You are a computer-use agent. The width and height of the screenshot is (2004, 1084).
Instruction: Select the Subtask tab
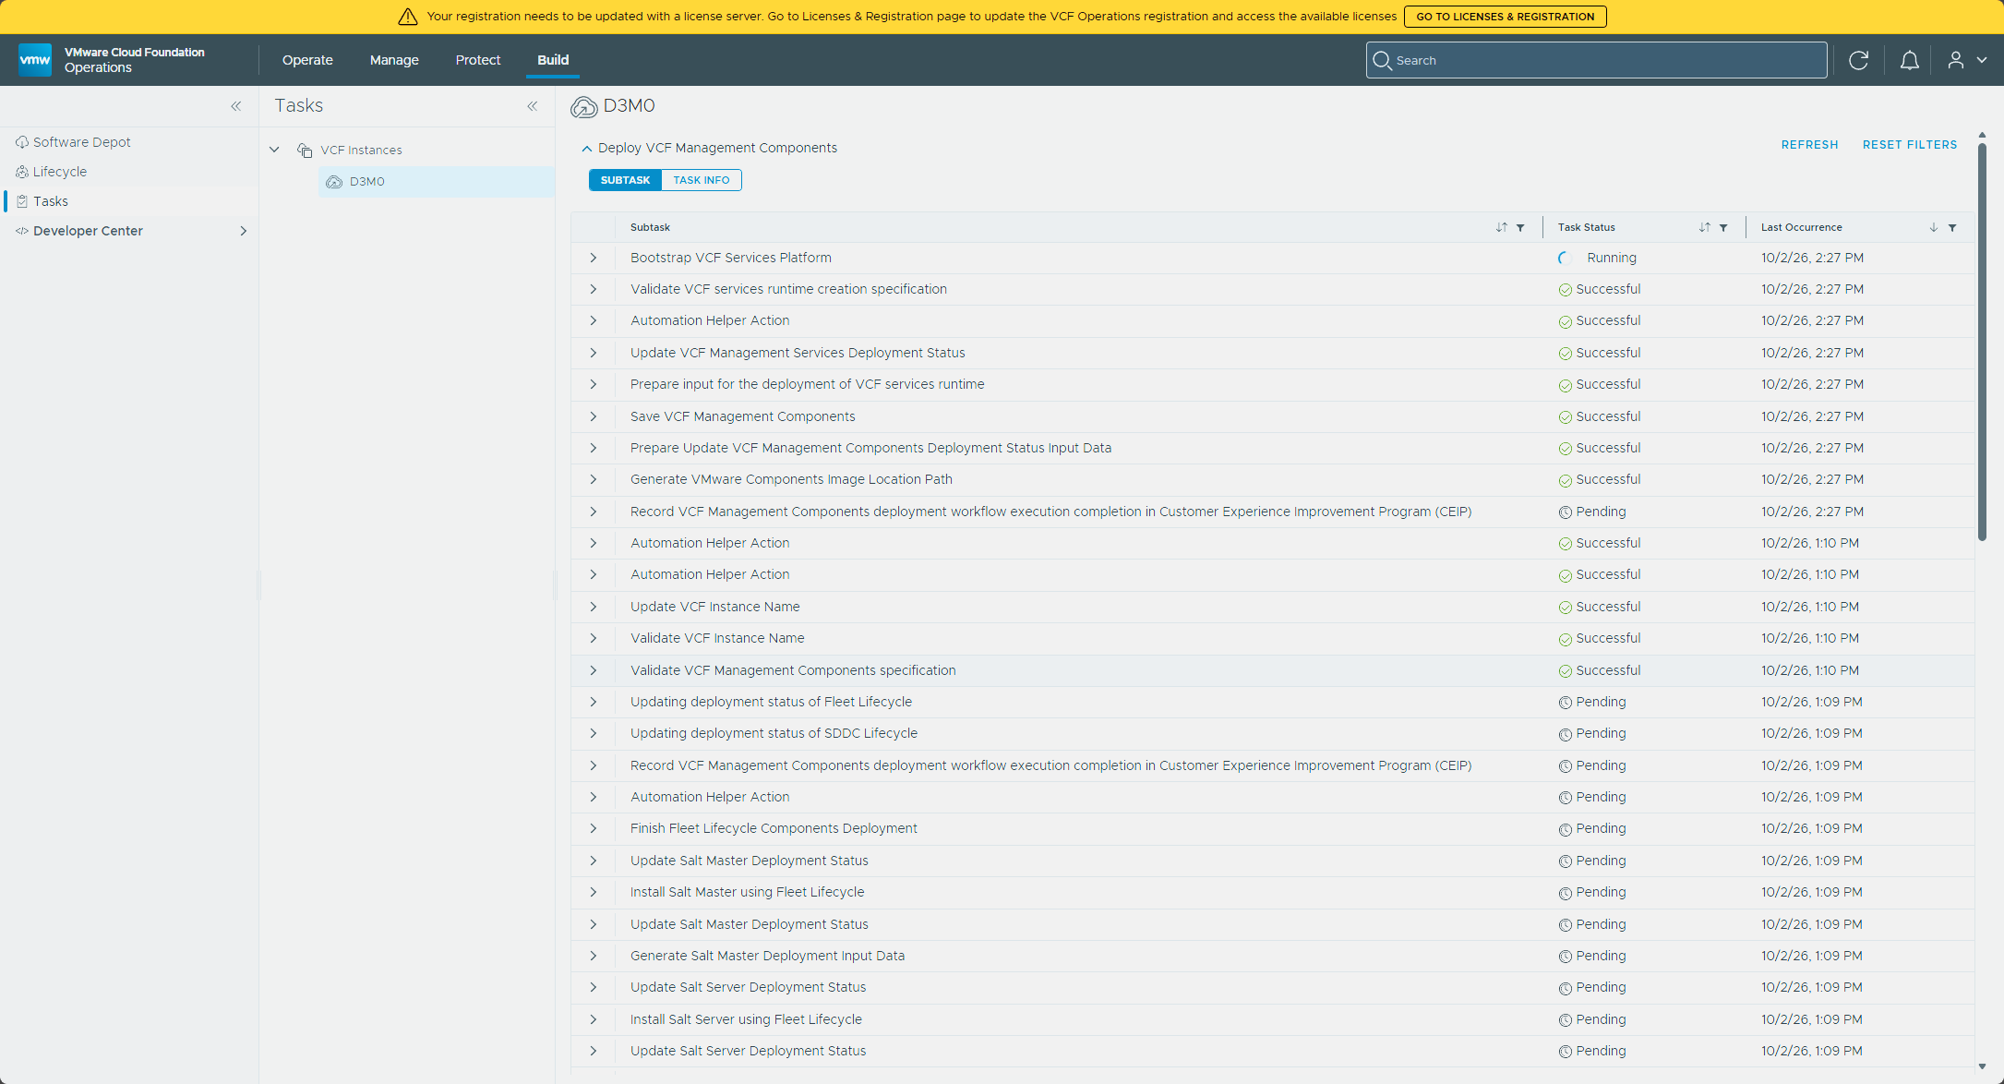pos(625,180)
